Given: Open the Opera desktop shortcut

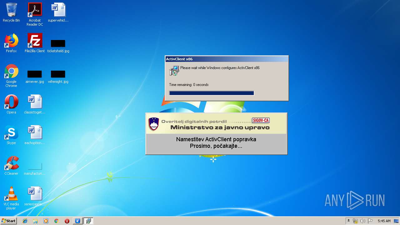Looking at the screenshot, I should coord(11,104).
